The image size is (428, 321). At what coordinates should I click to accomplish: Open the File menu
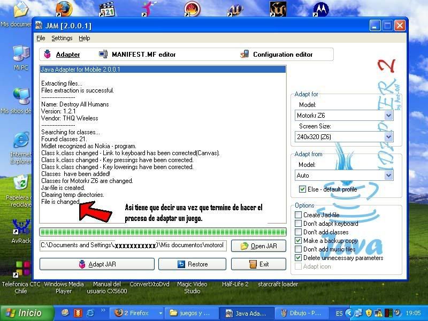[x=41, y=38]
